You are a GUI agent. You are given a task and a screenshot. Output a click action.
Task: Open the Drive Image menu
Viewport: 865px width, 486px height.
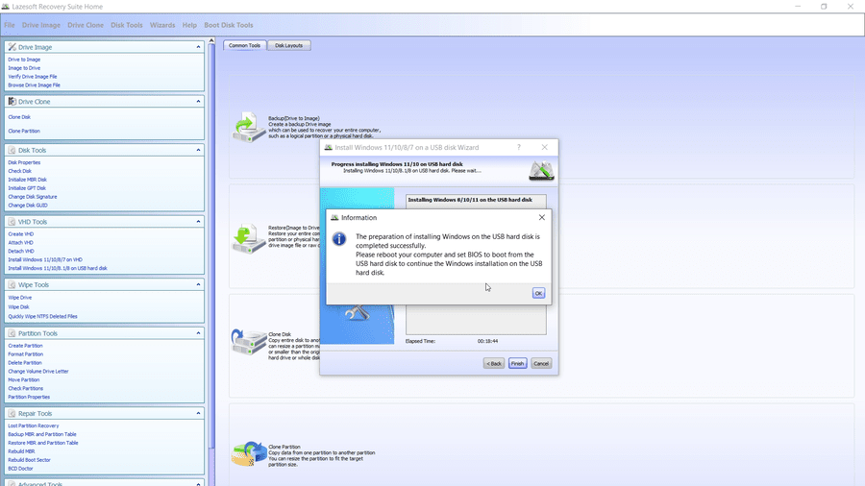click(40, 25)
